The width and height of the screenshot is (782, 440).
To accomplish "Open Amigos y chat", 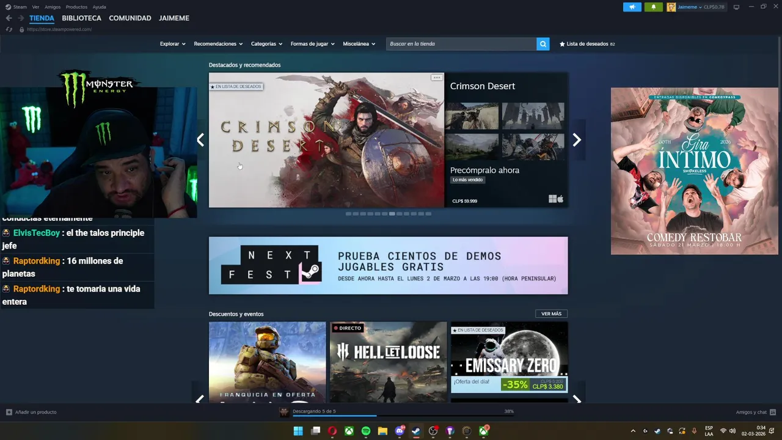I will pyautogui.click(x=756, y=412).
